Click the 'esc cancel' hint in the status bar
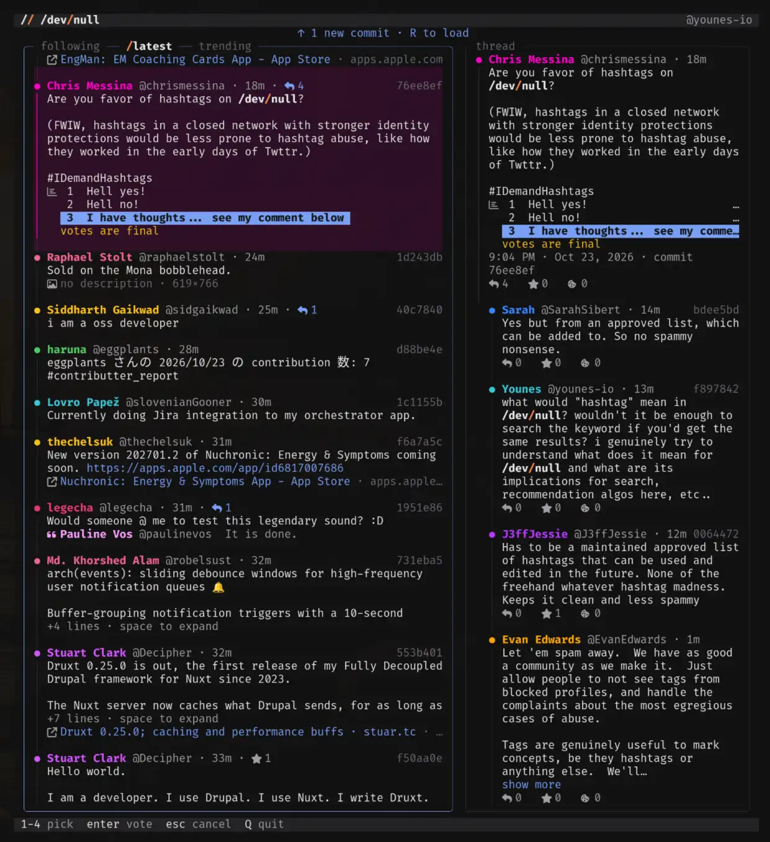Screen dimensions: 770x842 click(199, 824)
